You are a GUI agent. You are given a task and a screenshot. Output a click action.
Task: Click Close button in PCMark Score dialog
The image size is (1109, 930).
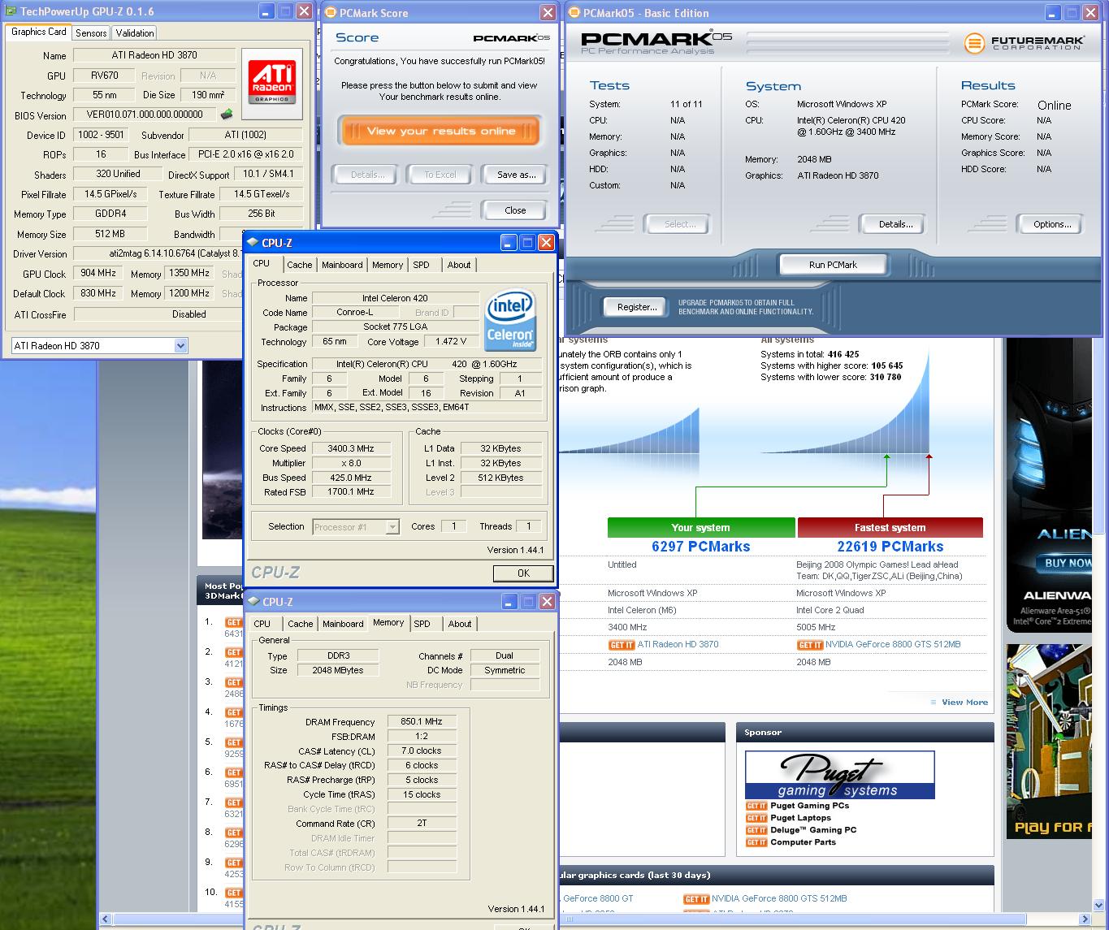(515, 210)
